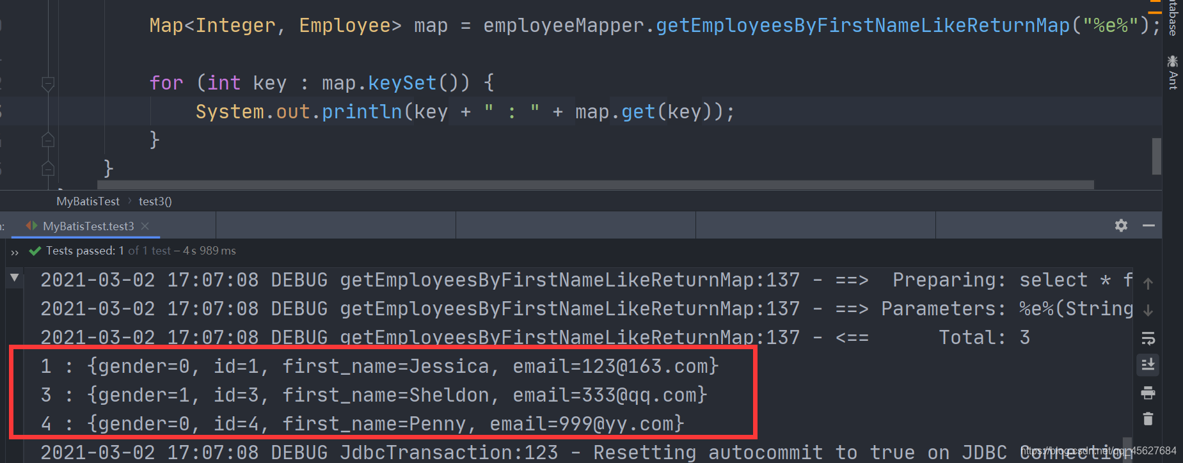
Task: Open the run panel settings gear
Action: click(1121, 225)
